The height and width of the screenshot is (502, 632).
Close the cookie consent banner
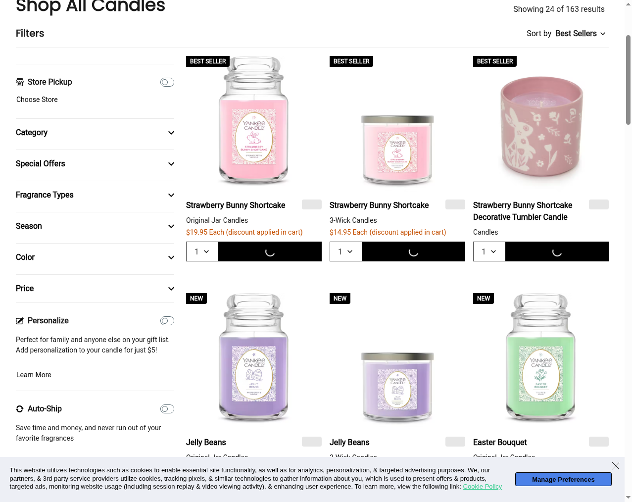pyautogui.click(x=615, y=466)
